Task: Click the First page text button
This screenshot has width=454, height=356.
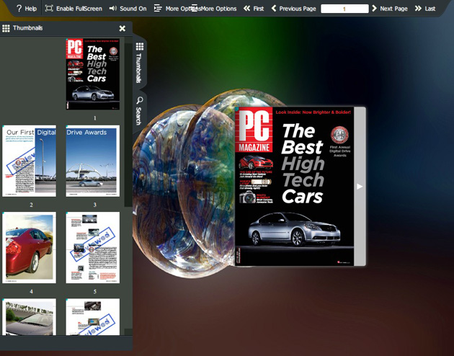Action: click(x=259, y=9)
